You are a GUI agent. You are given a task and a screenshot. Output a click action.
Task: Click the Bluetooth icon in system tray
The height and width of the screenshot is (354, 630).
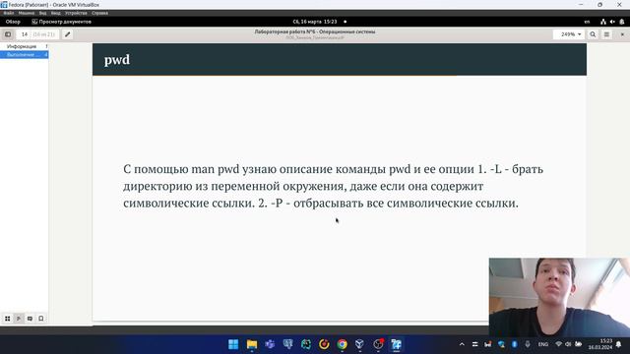(x=514, y=344)
